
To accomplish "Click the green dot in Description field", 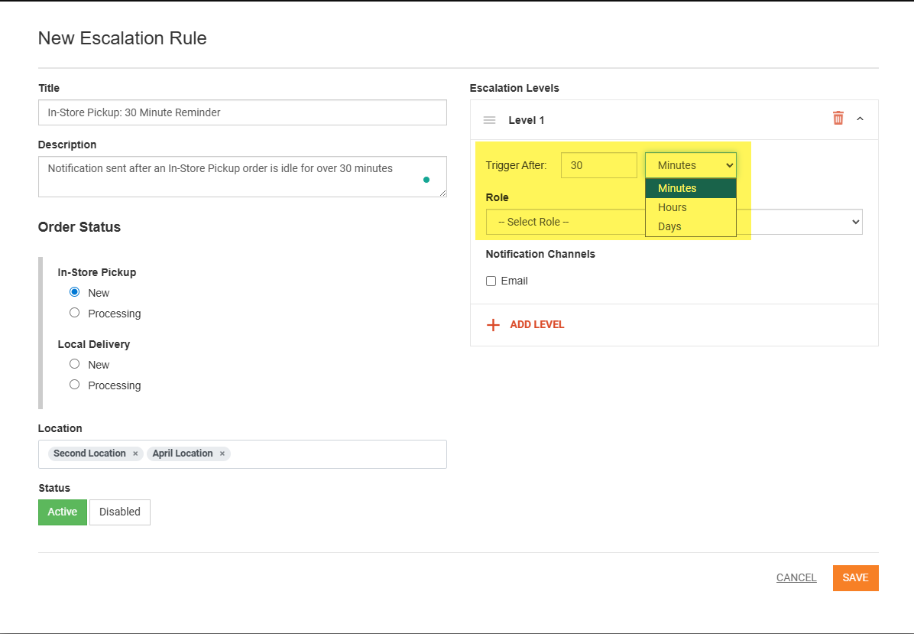I will tap(426, 180).
